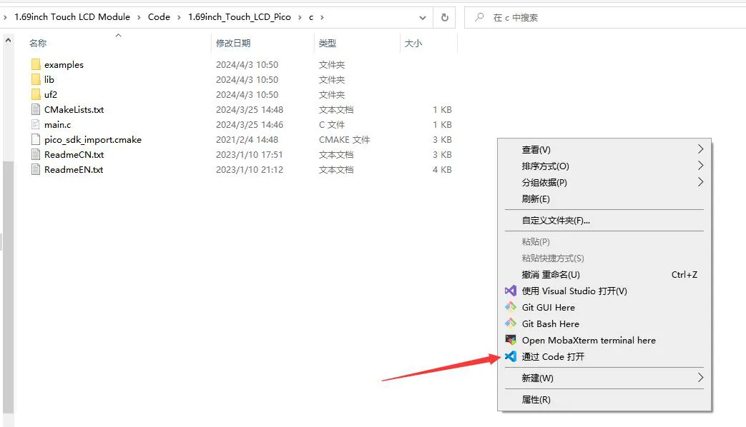Screen dimensions: 746x427
Task: Select the main.c file name
Action: 57,124
